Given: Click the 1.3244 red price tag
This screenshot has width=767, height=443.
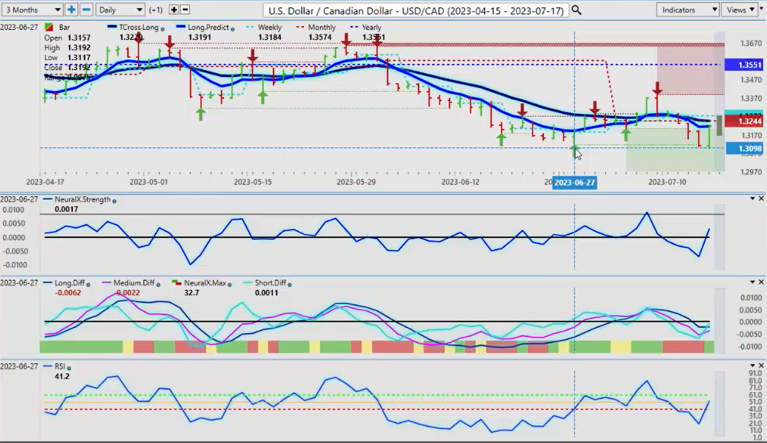Looking at the screenshot, I should 746,122.
